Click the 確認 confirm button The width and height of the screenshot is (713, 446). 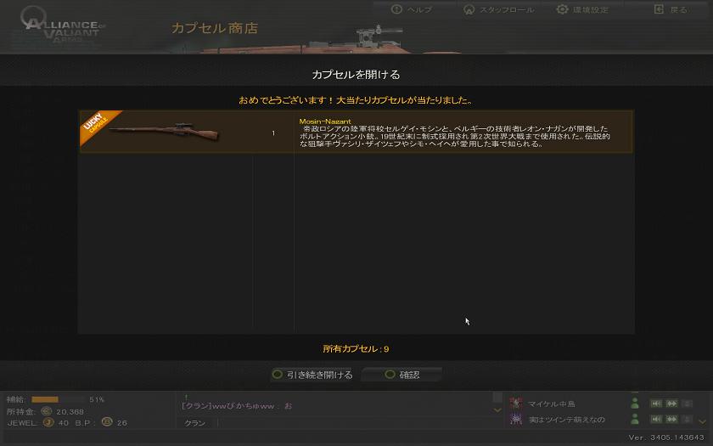click(401, 375)
